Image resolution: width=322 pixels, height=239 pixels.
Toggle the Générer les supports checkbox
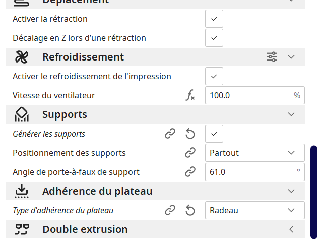(x=214, y=134)
